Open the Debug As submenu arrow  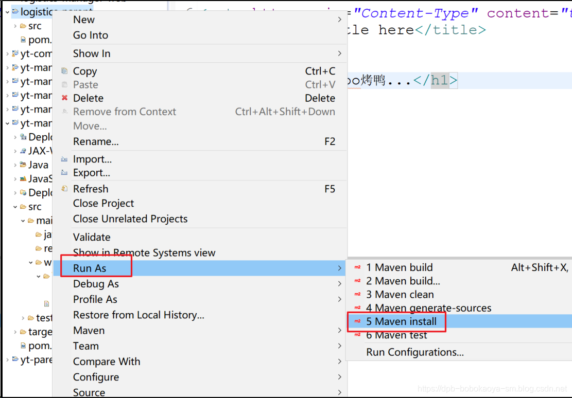(x=340, y=283)
